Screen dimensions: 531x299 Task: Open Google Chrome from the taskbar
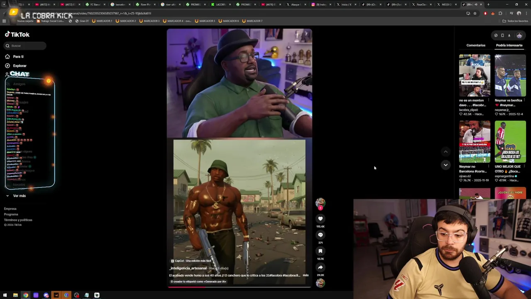pos(26,295)
